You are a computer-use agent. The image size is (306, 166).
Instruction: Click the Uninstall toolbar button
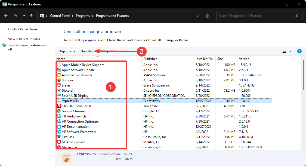87,51
